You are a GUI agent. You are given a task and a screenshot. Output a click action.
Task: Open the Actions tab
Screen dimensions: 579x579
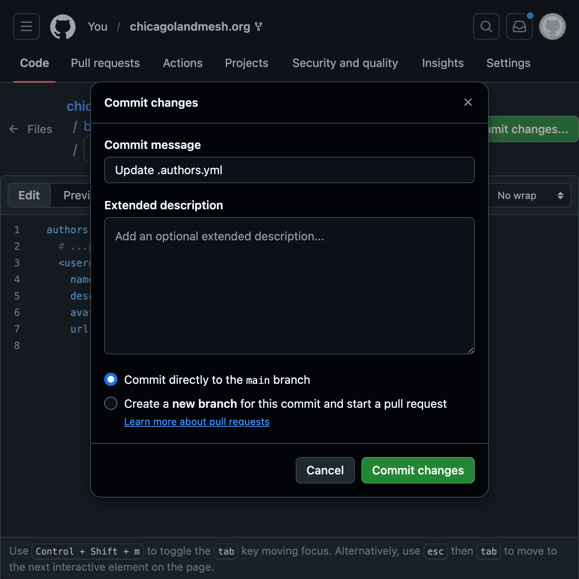tap(182, 63)
